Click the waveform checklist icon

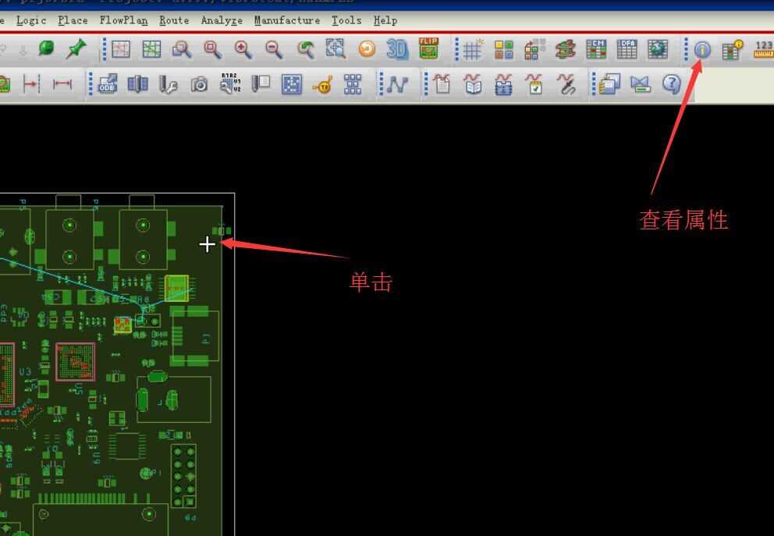(534, 84)
